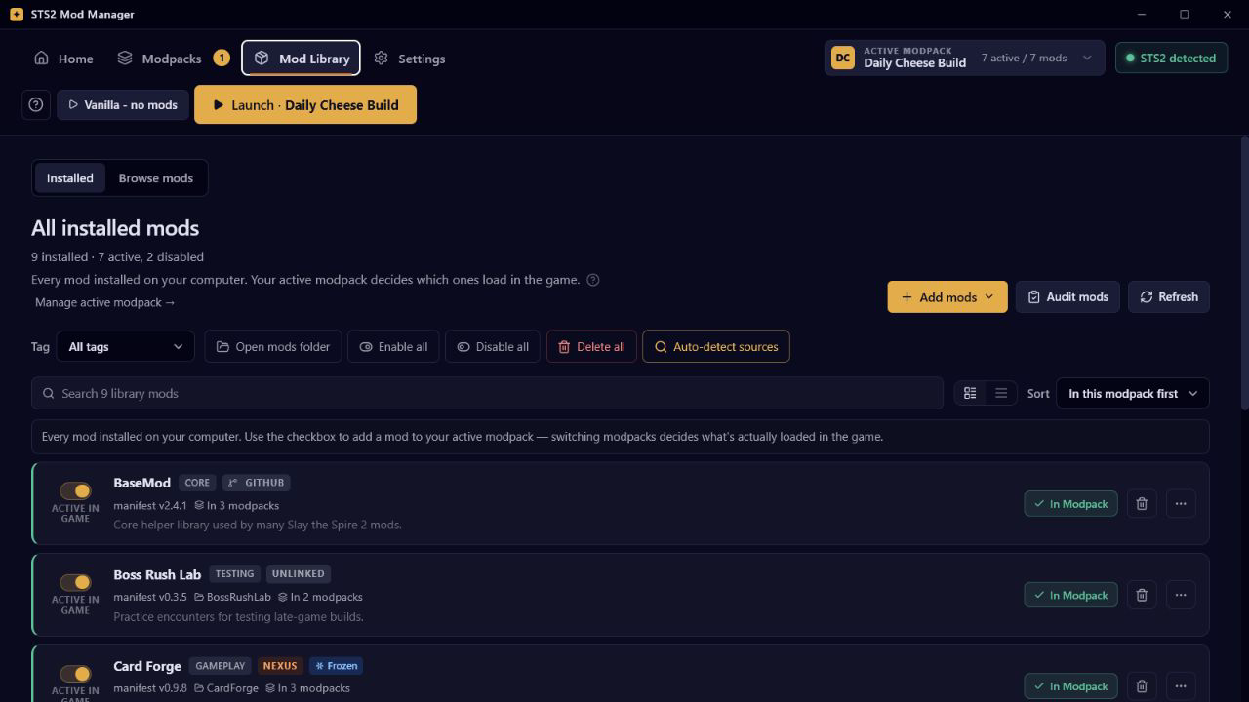This screenshot has width=1249, height=702.
Task: Click Disable all mods
Action: click(493, 347)
